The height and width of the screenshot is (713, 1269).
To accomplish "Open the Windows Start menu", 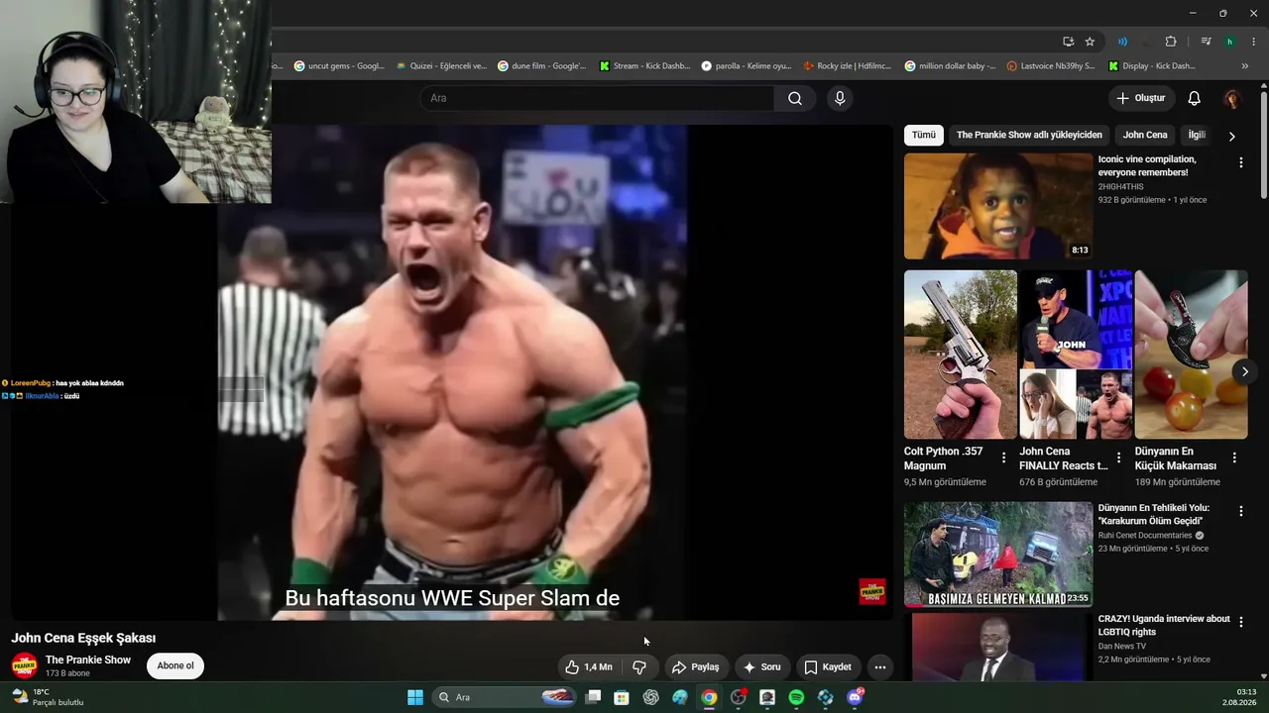I will pyautogui.click(x=415, y=697).
